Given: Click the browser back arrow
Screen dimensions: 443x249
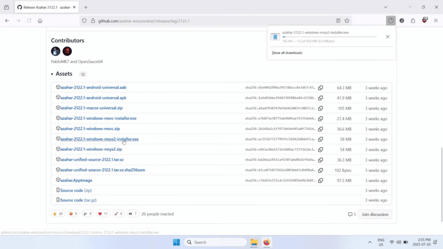Looking at the screenshot, I should click(7, 21).
